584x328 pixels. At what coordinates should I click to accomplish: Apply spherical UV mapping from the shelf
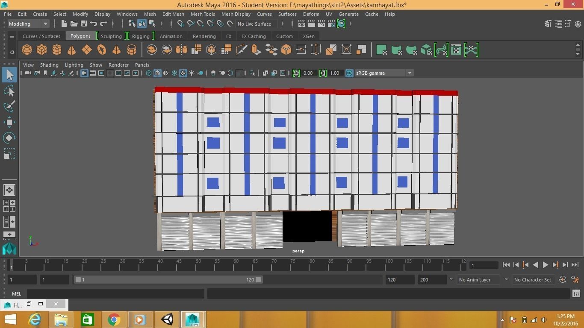tap(412, 50)
